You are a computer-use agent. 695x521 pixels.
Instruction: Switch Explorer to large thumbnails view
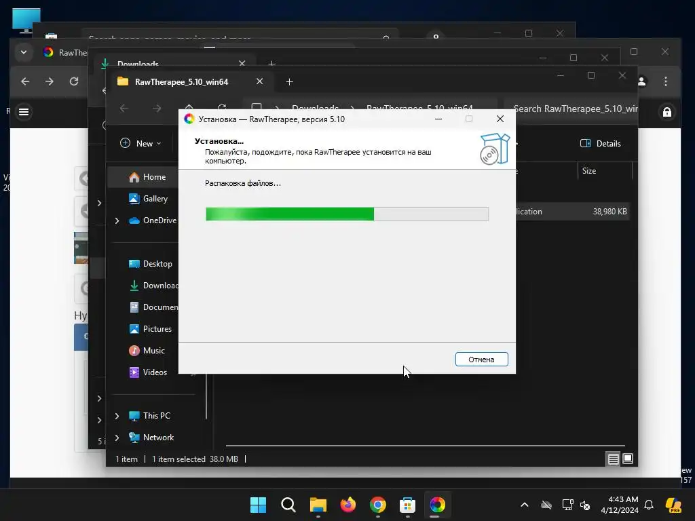(x=628, y=459)
